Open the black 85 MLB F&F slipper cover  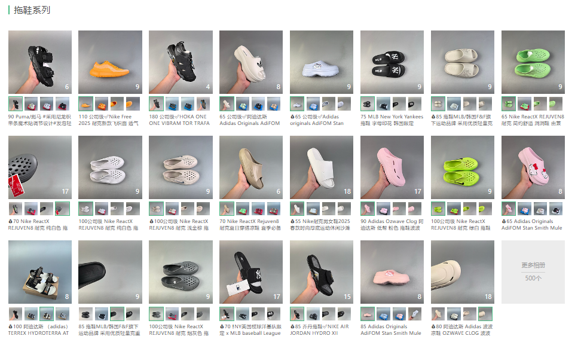pos(110,272)
